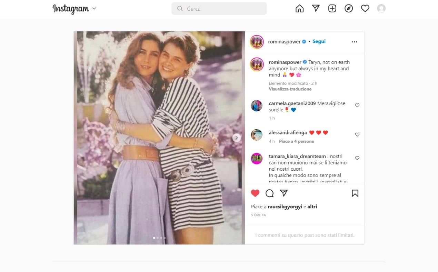Viewport: 438px width, 272px height.
Task: Unlike the post via red heart
Action: pos(255,193)
